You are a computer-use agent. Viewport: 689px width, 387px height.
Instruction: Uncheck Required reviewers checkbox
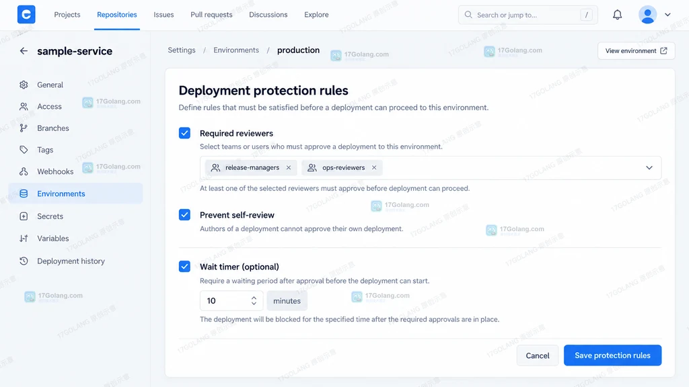[184, 133]
